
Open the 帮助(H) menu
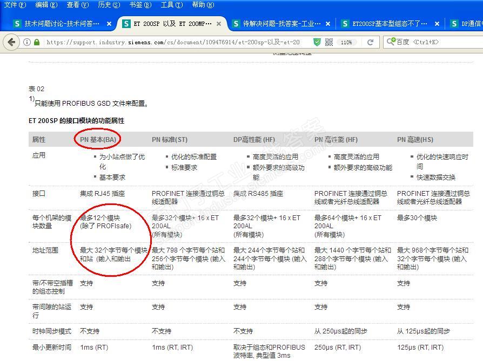point(203,5)
